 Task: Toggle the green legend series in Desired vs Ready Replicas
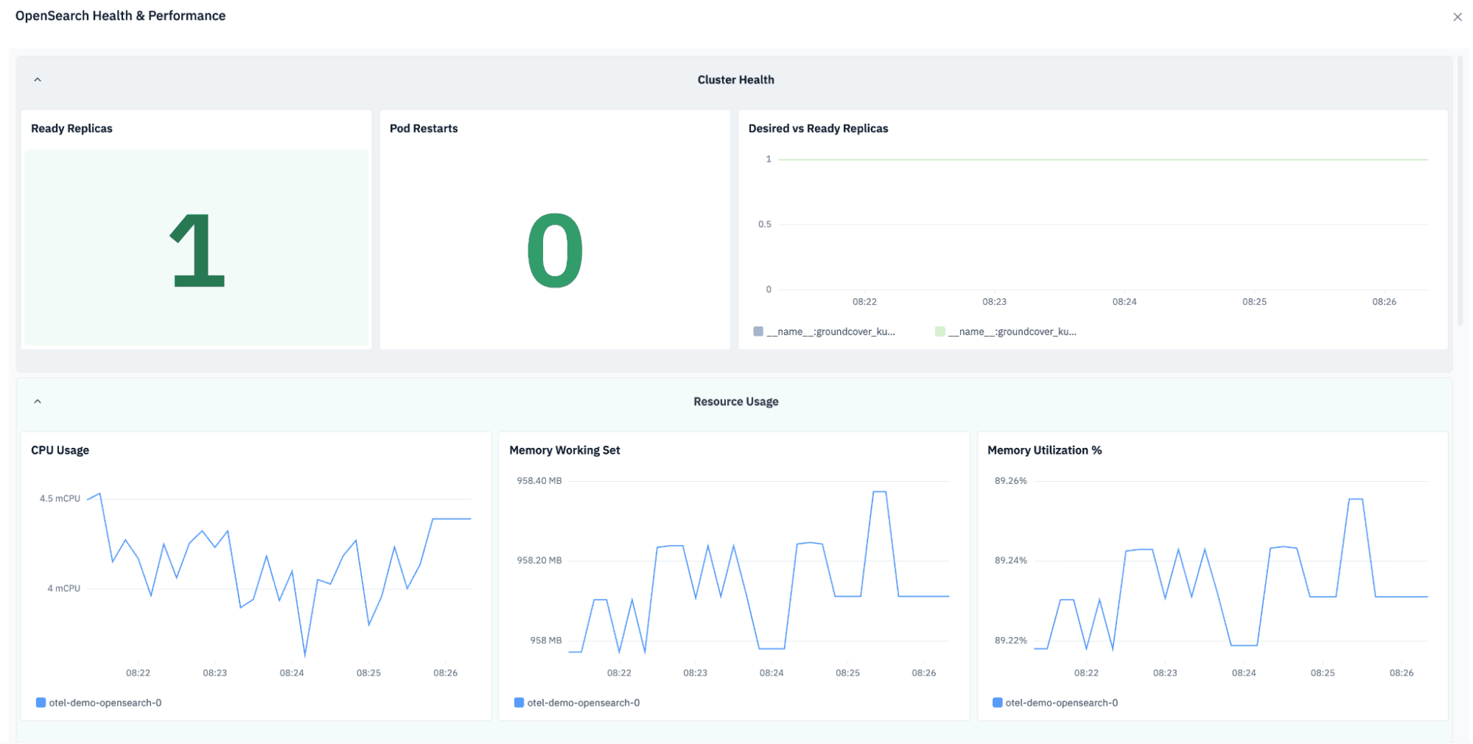(x=940, y=331)
